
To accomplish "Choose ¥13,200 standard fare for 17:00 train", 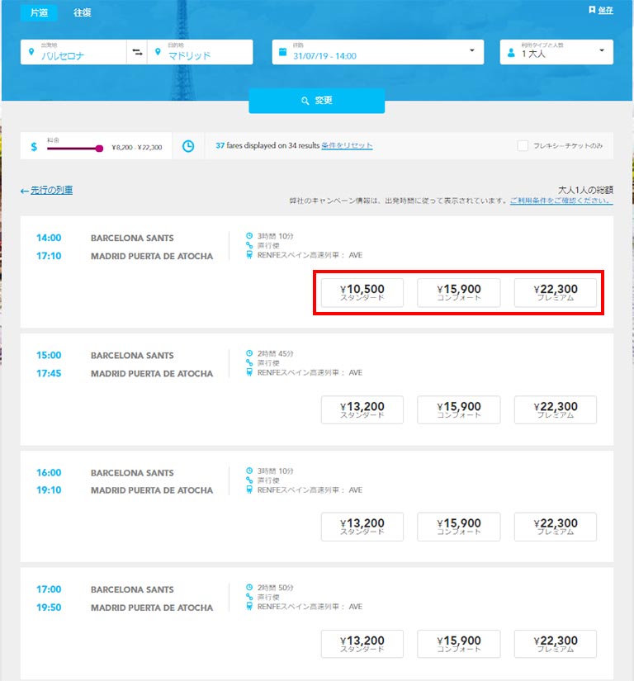I will point(362,644).
